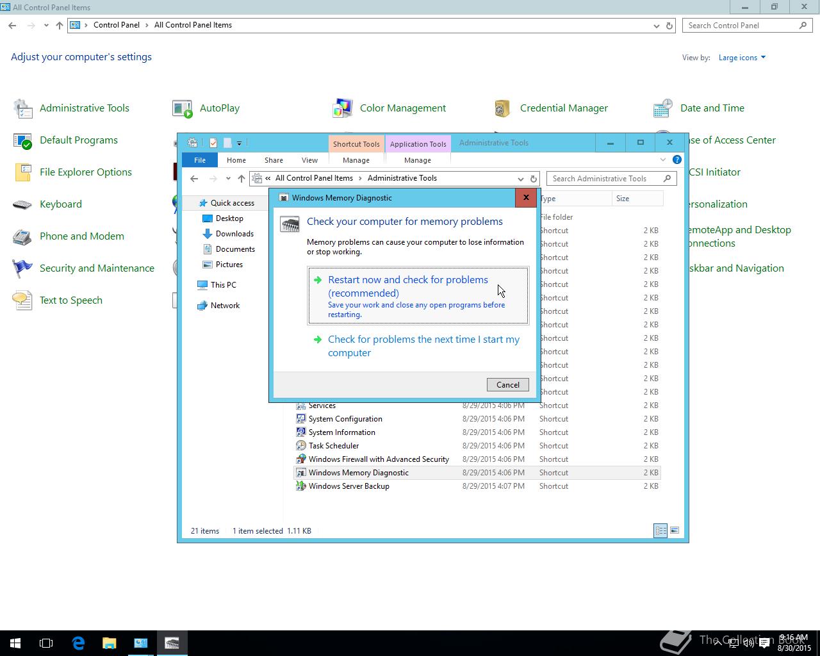This screenshot has width=820, height=656.
Task: Click search magnifier in Administrative Tools search
Action: tap(667, 179)
